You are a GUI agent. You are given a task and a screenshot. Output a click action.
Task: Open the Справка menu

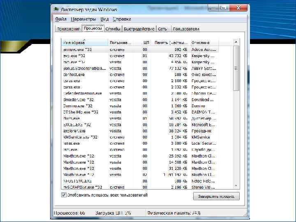[x=122, y=19]
